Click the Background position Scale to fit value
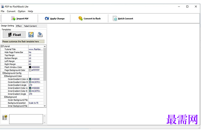This screenshot has height=130, width=204. (36, 103)
